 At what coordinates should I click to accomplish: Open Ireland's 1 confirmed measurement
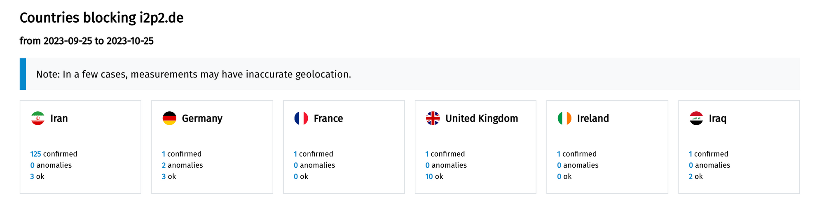(x=559, y=154)
